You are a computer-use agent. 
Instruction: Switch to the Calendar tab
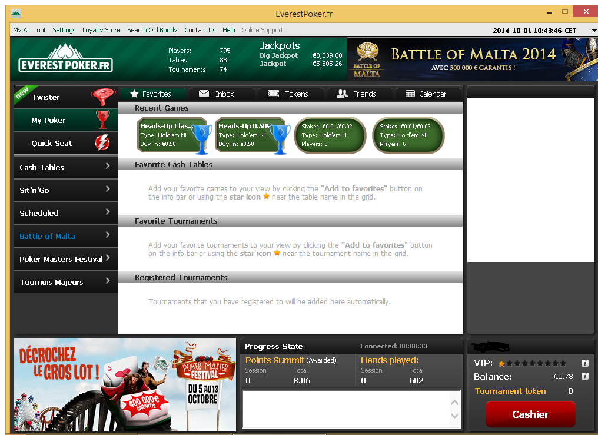(428, 94)
